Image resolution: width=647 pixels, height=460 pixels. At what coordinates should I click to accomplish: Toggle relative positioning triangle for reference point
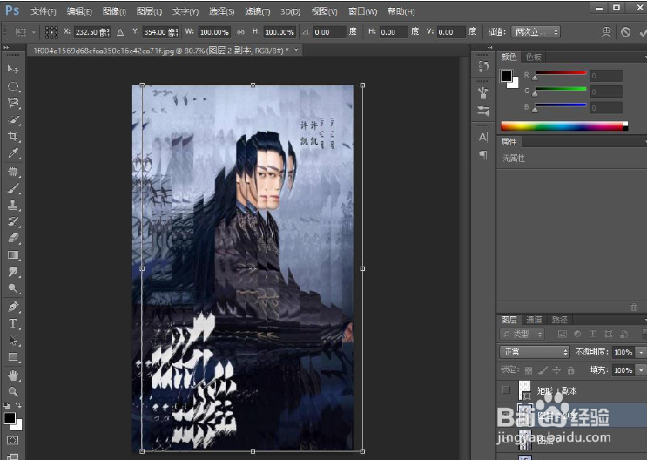click(120, 32)
